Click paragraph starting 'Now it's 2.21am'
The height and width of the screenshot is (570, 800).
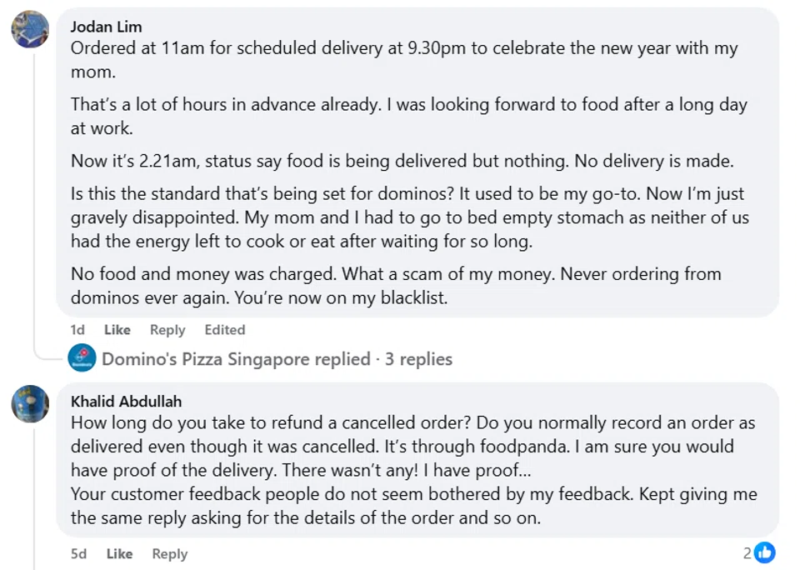click(402, 162)
